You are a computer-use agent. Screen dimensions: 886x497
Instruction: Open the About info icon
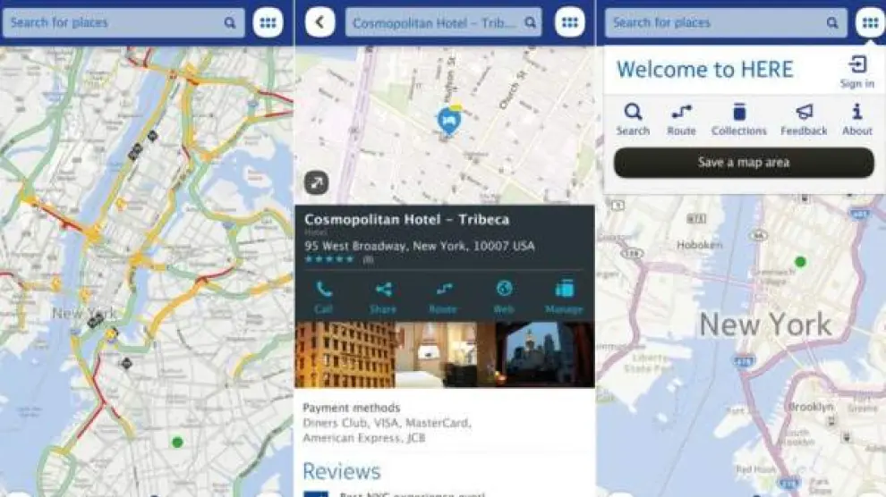click(856, 114)
